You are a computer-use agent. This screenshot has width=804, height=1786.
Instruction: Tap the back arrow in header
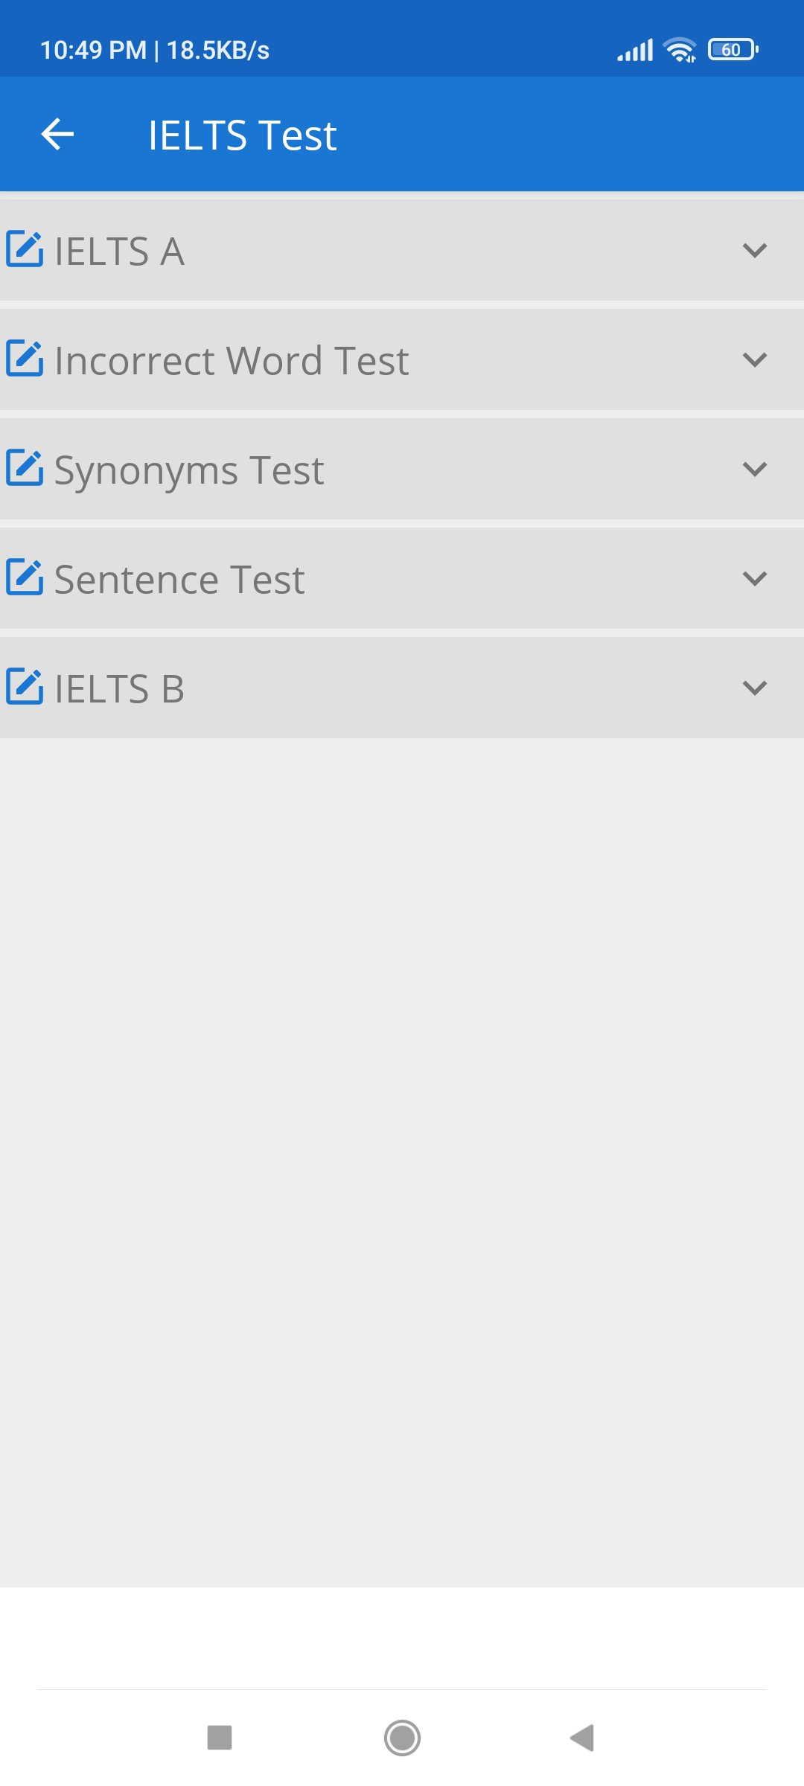(57, 135)
